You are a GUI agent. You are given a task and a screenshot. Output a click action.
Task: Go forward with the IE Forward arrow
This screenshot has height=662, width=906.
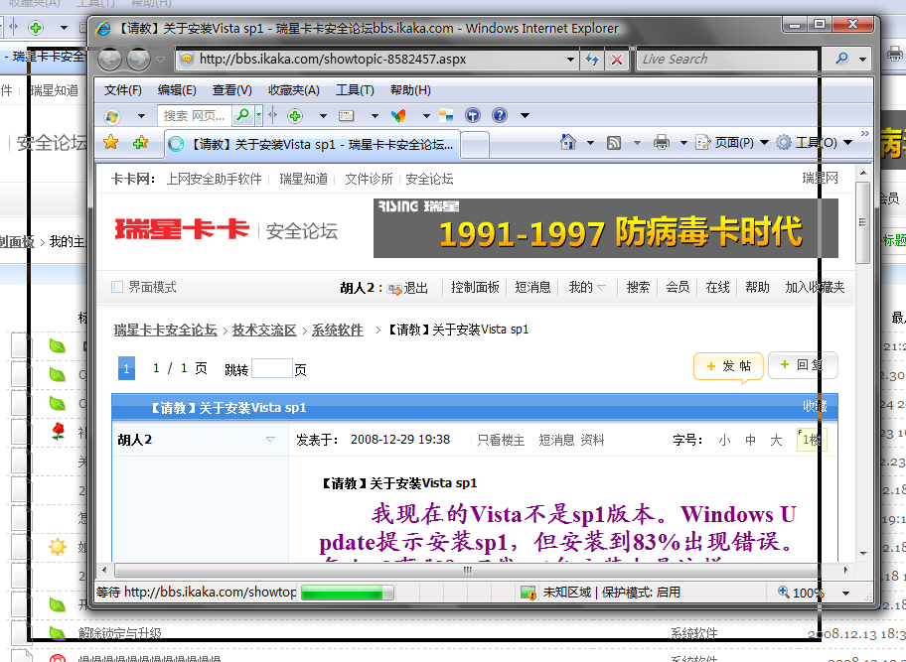[138, 59]
